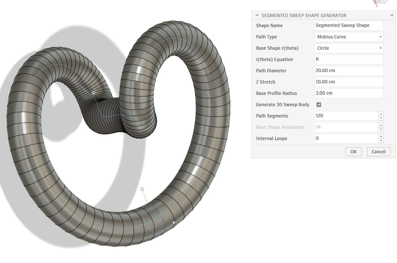This screenshot has height=263, width=397.
Task: Click the double-arrow dock icon in dialog header
Action: point(392,16)
